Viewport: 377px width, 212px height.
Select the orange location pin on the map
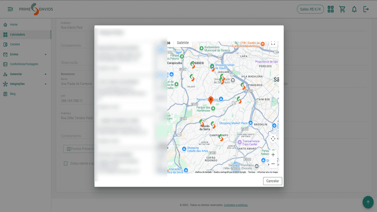tap(211, 100)
